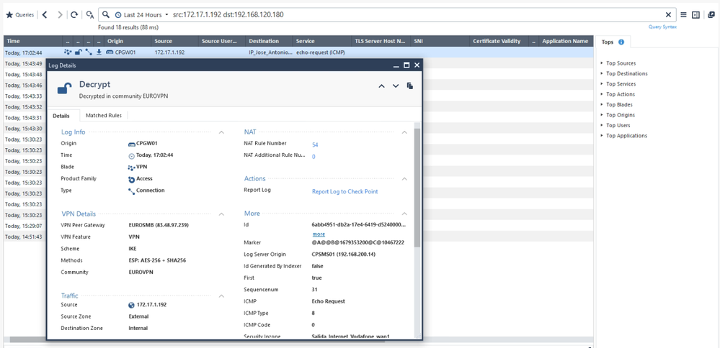Click the vertical scrollbar in Log Details

(417, 188)
